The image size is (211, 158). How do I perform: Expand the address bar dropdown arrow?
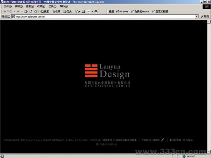(x=197, y=17)
